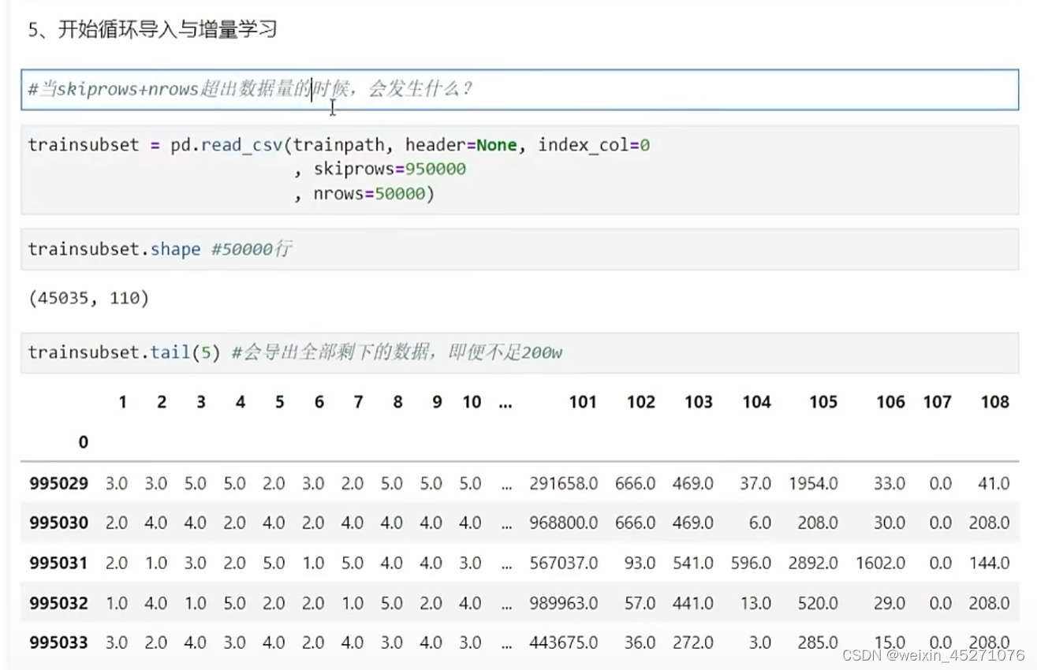Click column header 105
The height and width of the screenshot is (670, 1037).
click(x=823, y=402)
